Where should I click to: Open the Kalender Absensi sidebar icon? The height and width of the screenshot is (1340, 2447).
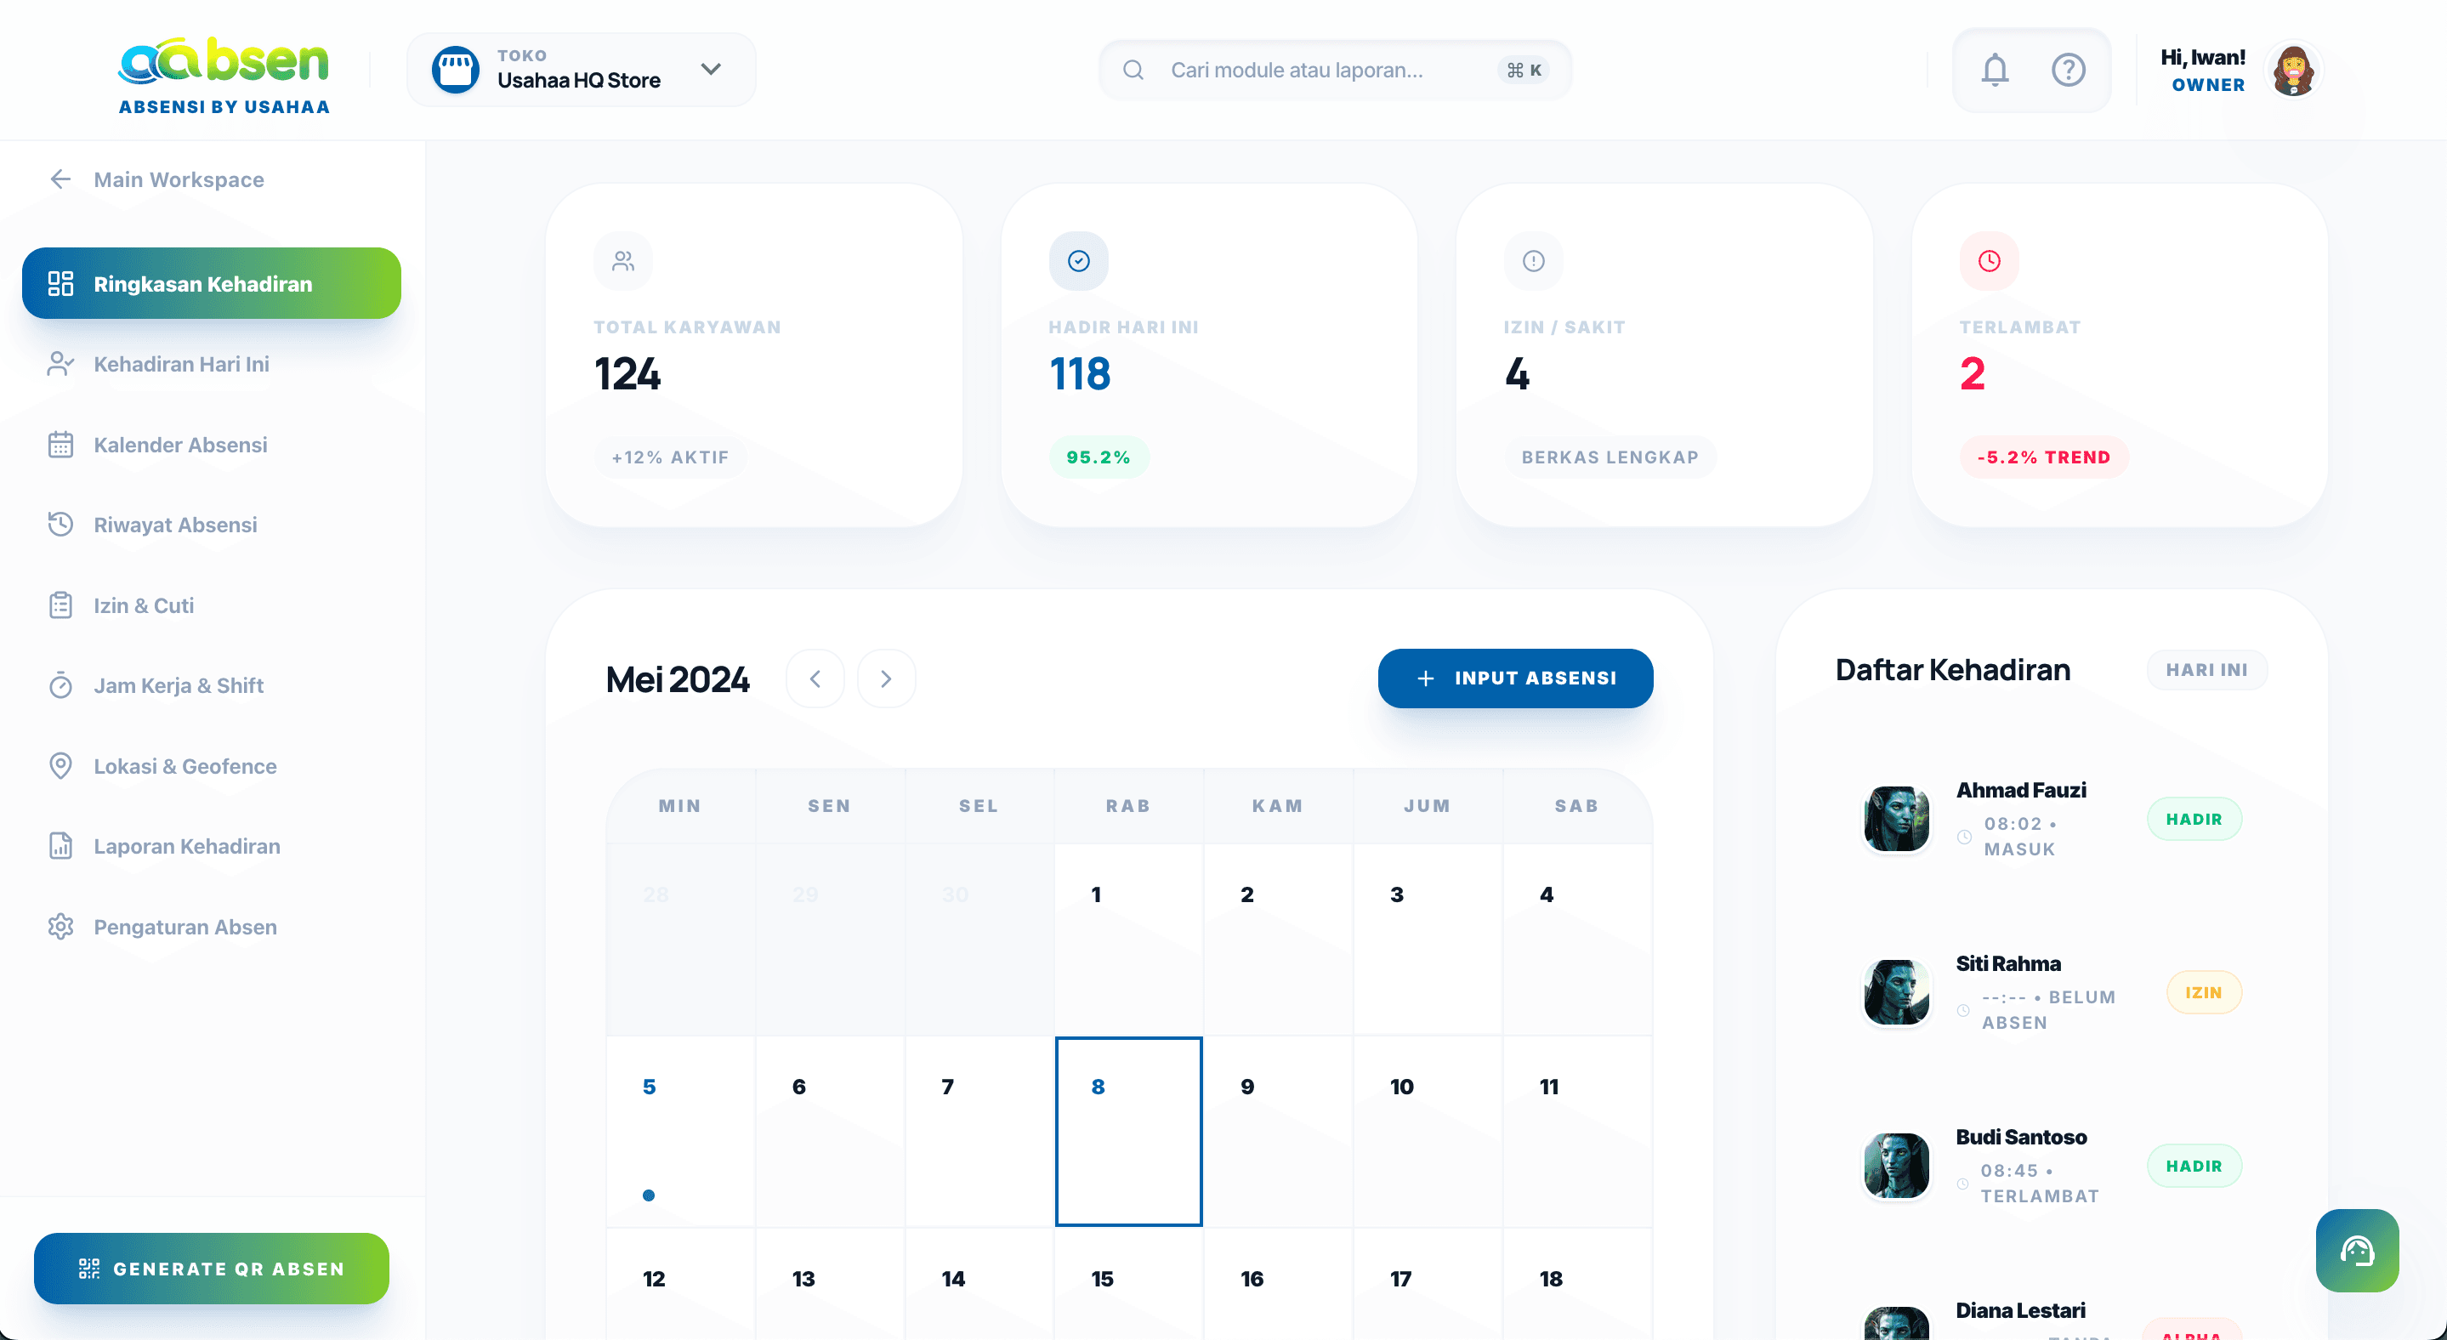point(61,445)
